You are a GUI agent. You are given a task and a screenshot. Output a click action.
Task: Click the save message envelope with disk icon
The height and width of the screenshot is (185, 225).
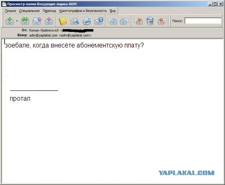click(x=99, y=21)
